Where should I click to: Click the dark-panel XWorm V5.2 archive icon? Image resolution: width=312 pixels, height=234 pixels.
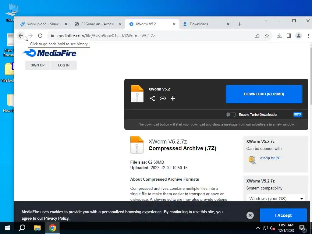click(137, 94)
